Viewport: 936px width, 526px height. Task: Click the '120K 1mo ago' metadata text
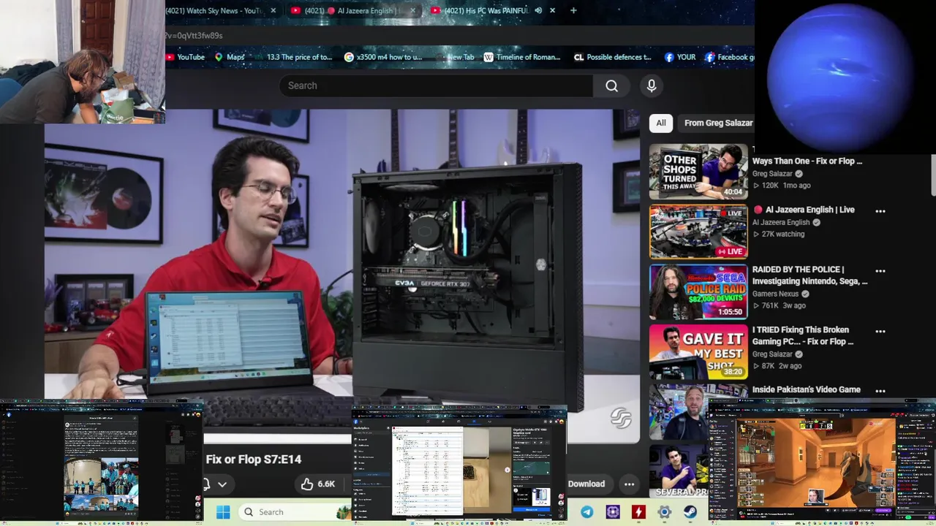click(781, 186)
